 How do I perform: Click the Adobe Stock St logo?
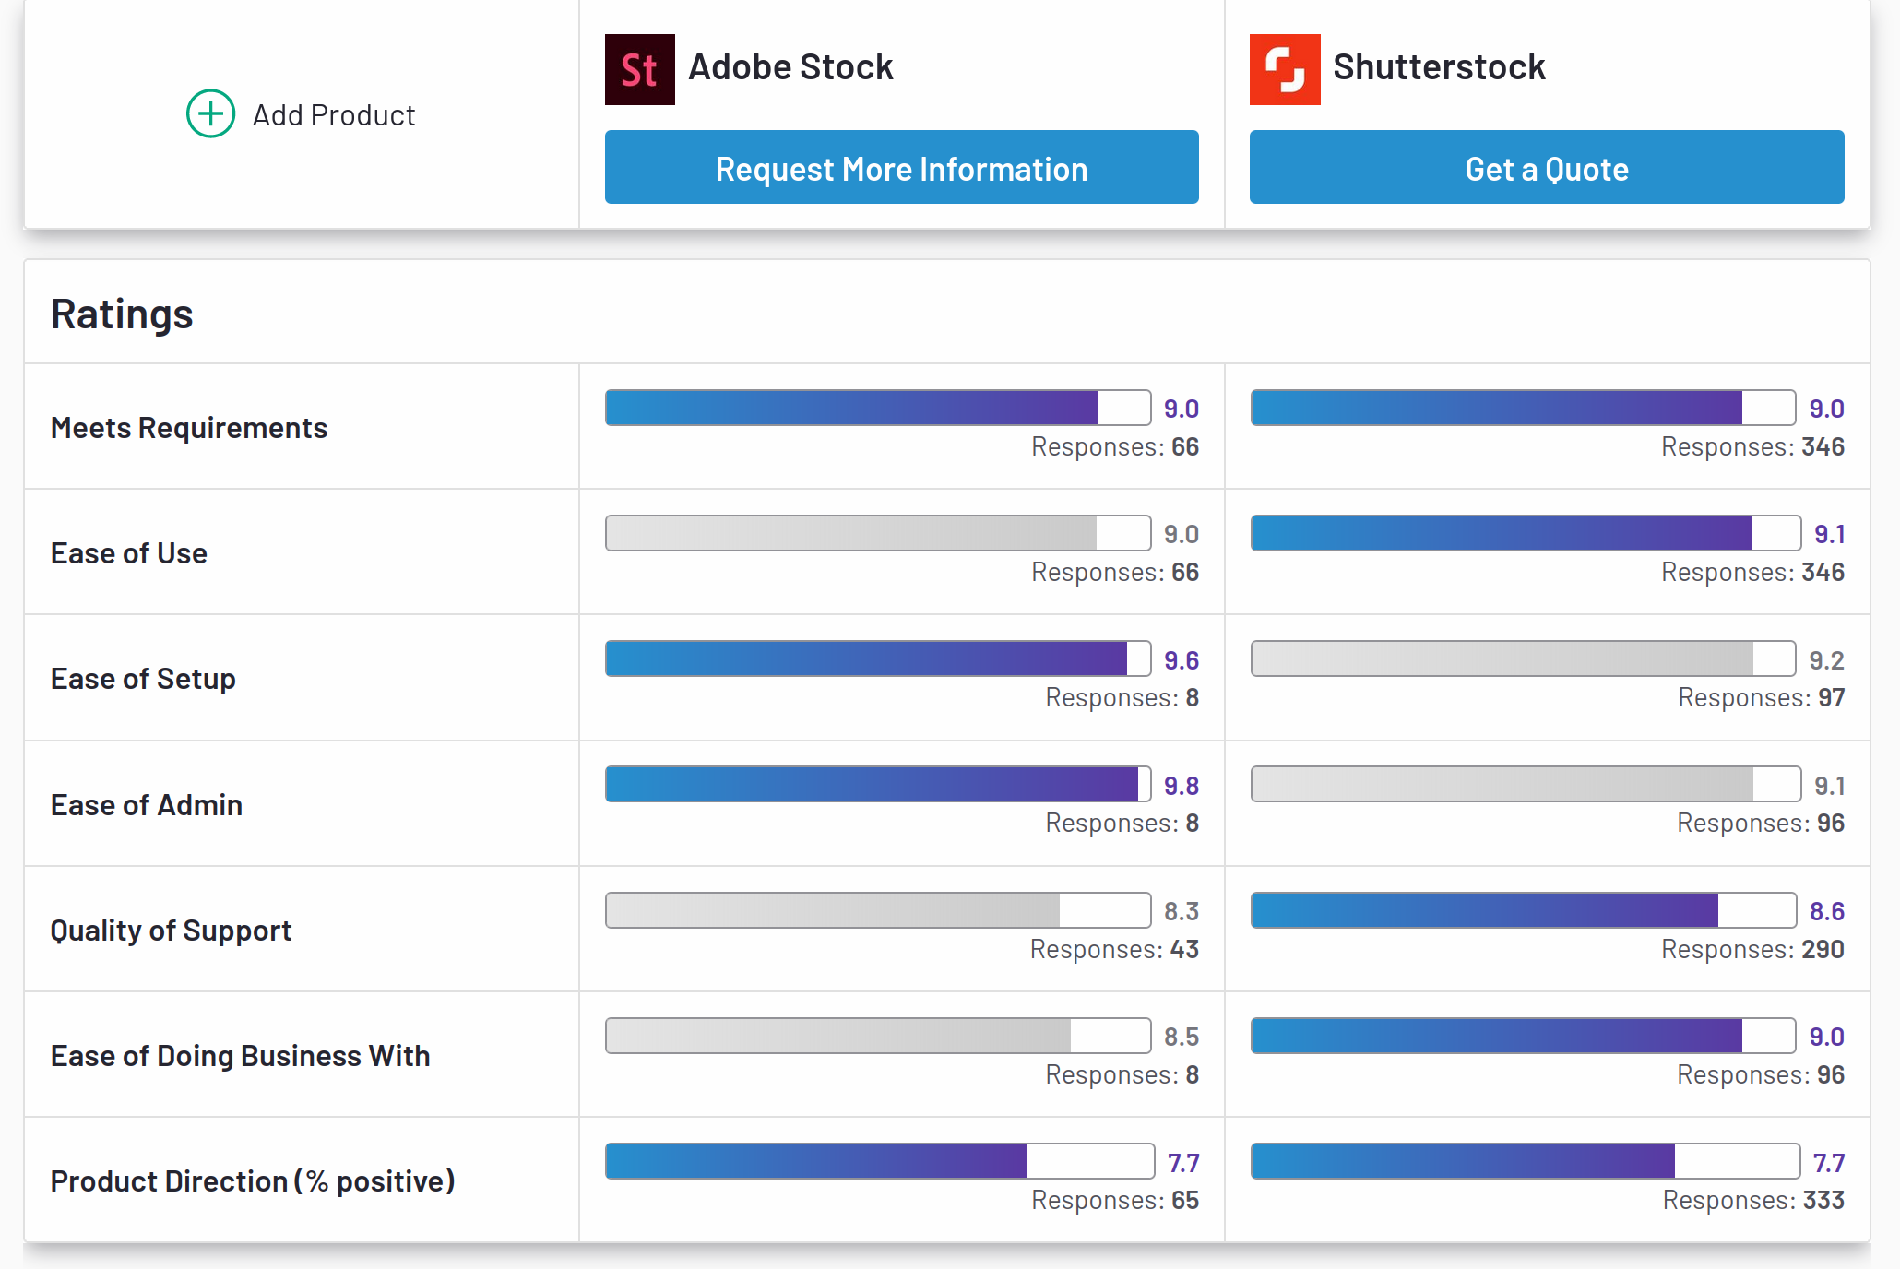click(x=639, y=70)
